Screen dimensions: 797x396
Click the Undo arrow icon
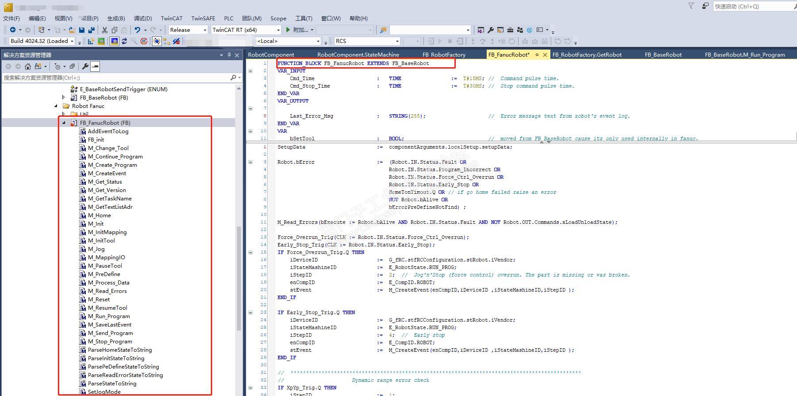pyautogui.click(x=137, y=30)
